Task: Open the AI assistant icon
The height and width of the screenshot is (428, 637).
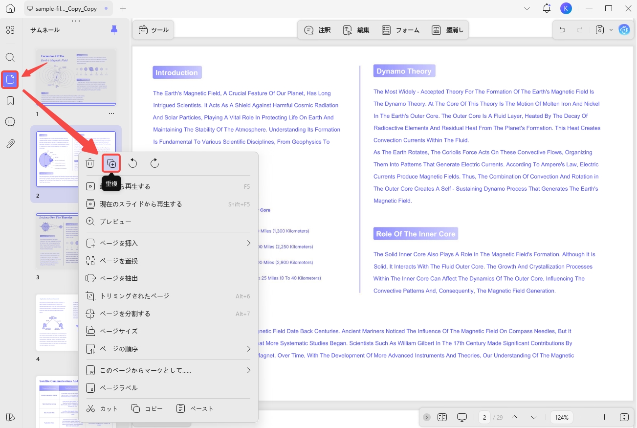Action: coord(624,30)
